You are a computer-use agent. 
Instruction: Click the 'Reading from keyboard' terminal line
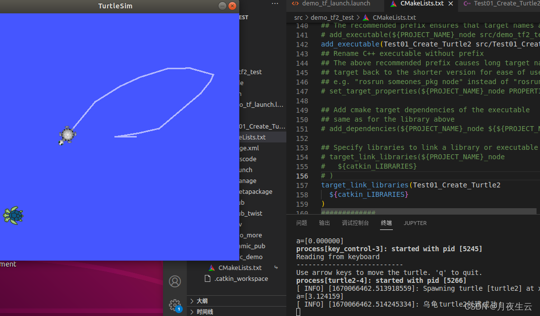pos(337,257)
